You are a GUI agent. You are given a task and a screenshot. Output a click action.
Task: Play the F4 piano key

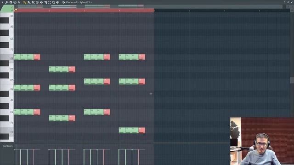11,123
